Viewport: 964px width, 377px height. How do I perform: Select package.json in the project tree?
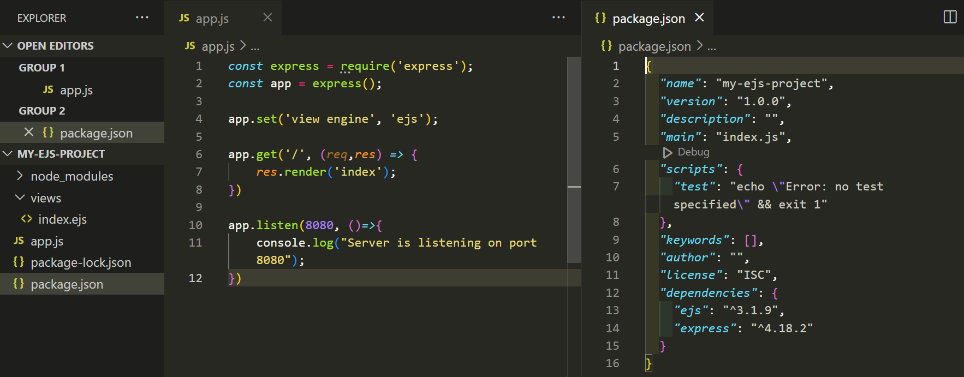82,284
